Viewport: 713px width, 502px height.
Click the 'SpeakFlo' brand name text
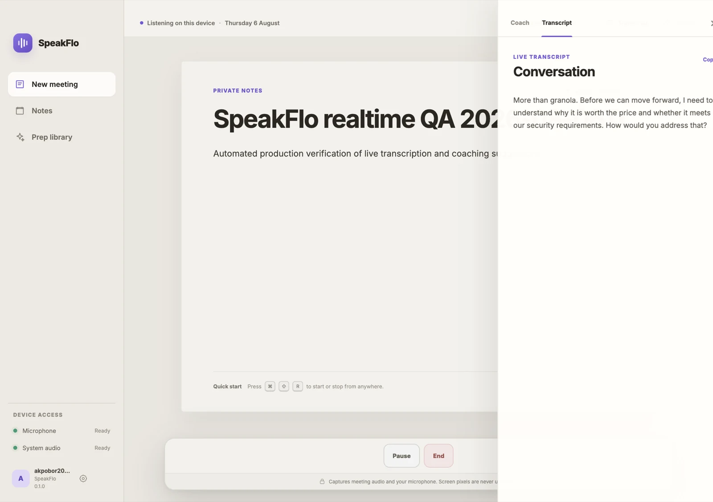point(58,43)
